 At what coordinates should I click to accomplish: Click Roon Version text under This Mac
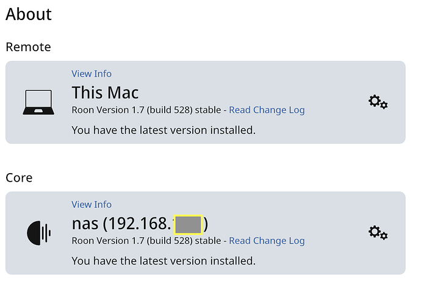146,110
